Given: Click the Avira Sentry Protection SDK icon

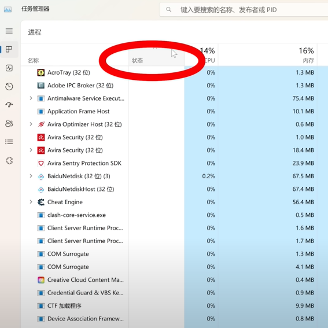Looking at the screenshot, I should (x=41, y=163).
